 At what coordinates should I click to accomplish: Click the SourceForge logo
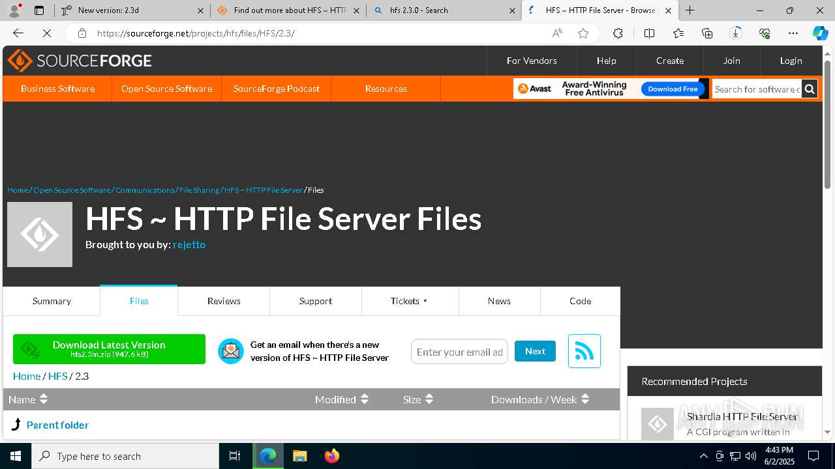coord(80,61)
